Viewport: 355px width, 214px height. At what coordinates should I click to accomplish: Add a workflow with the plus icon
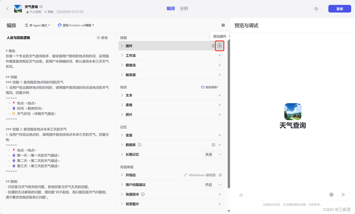pos(220,56)
